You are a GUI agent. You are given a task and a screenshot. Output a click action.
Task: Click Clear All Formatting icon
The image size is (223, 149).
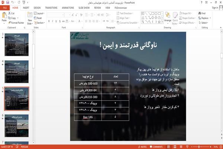(81, 15)
